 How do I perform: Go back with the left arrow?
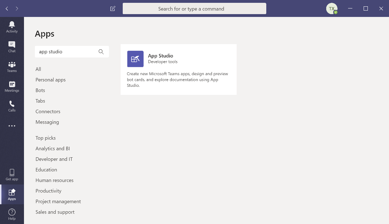[7, 9]
